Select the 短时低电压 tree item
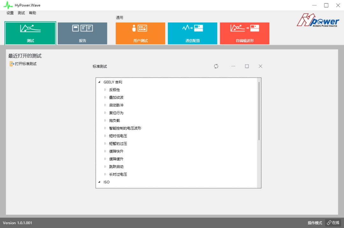Viewport: 344px width, 228px height. [x=118, y=136]
